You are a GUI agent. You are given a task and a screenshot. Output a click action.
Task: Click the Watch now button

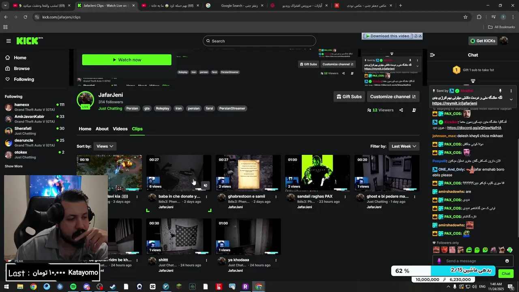click(127, 60)
